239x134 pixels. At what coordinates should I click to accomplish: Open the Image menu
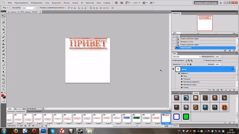37,3
